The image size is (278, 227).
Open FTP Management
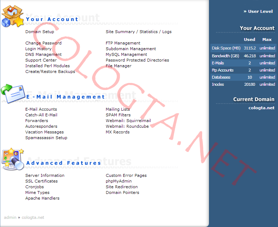[x=123, y=43]
